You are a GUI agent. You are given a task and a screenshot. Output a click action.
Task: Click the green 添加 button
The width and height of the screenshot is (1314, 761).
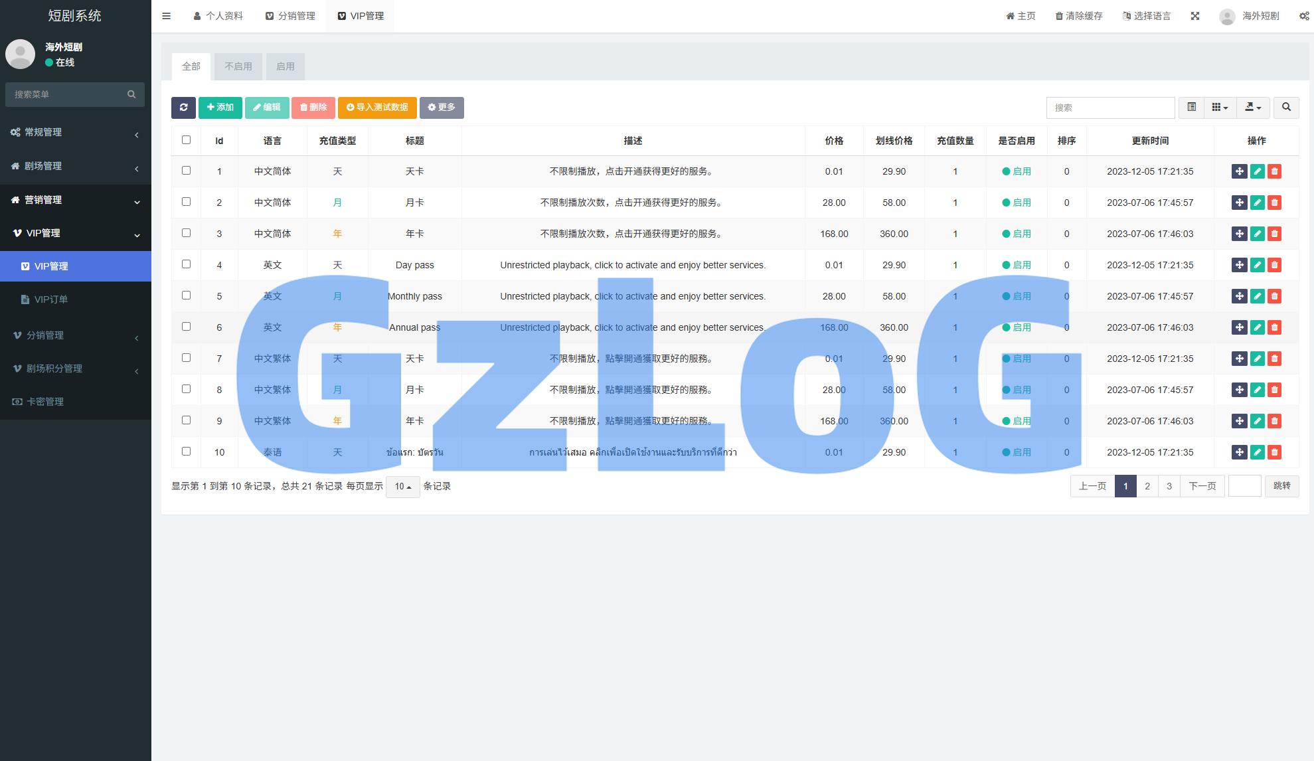[220, 108]
